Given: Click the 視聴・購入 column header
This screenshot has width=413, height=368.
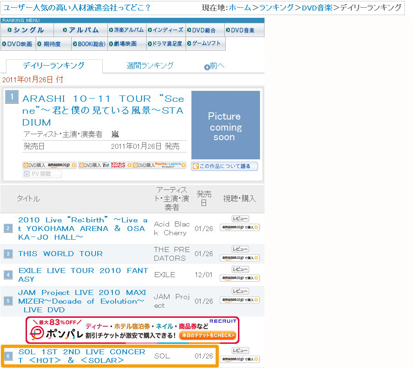Looking at the screenshot, I should (239, 199).
